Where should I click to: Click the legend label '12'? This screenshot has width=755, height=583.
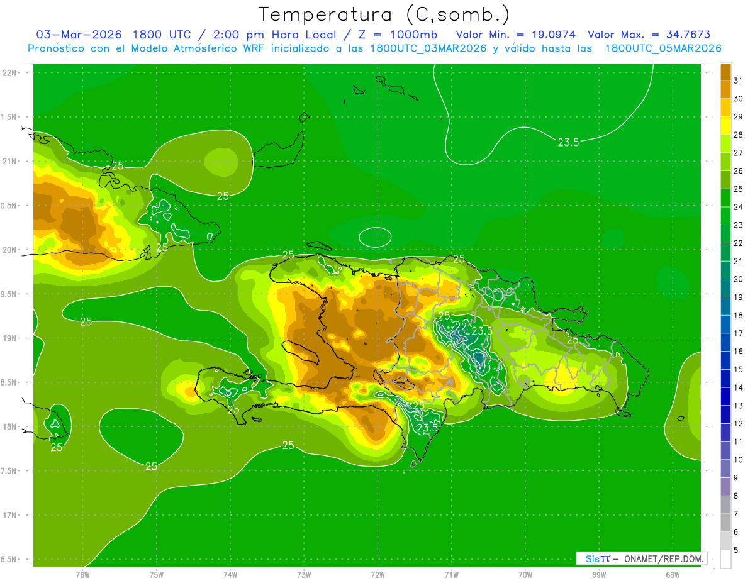[x=738, y=423]
